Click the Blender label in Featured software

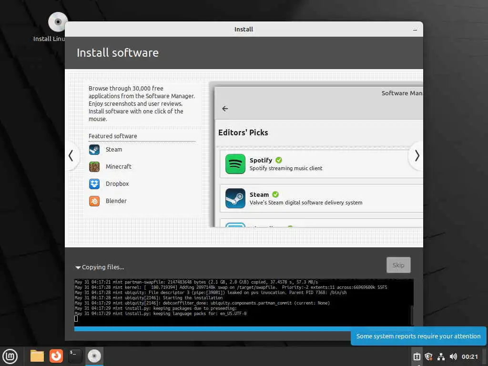tap(116, 201)
